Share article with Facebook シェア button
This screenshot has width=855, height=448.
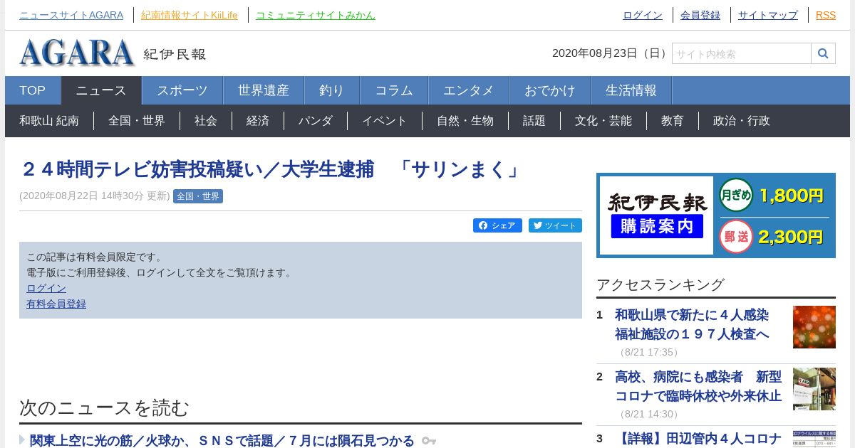click(497, 225)
